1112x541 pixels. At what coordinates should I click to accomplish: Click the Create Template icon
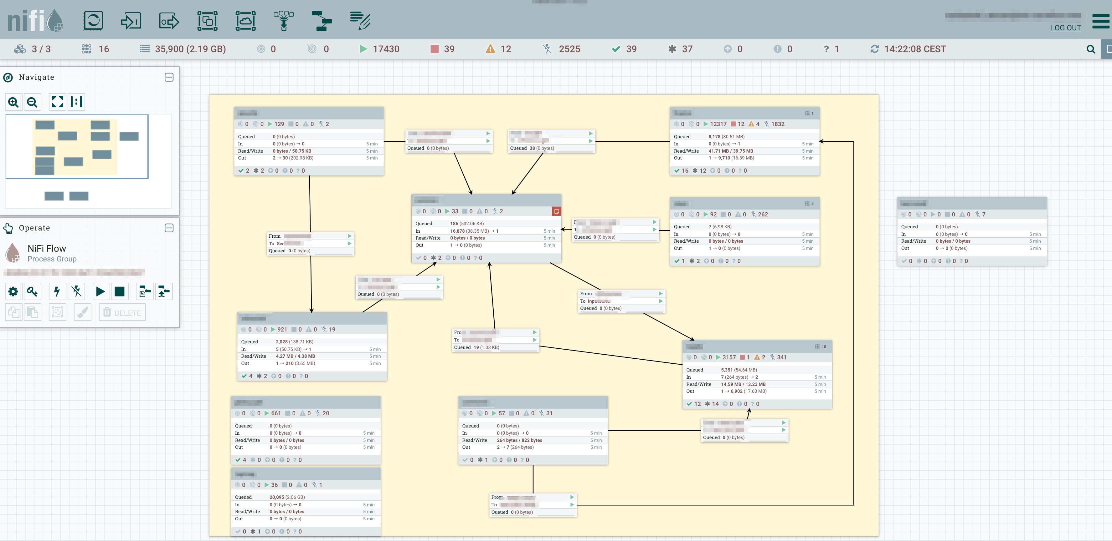[x=145, y=292]
